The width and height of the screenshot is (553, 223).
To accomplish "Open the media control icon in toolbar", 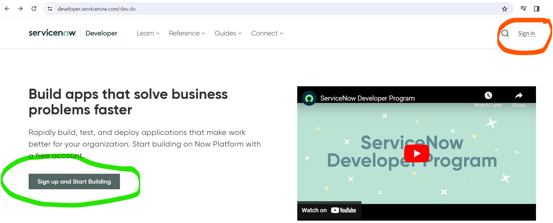I will click(x=523, y=8).
